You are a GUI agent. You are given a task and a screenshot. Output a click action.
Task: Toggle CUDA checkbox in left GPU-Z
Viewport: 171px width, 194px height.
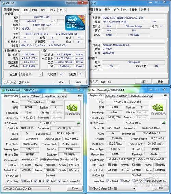coord(36,181)
